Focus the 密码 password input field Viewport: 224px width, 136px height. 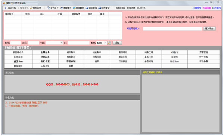(x=34, y=43)
